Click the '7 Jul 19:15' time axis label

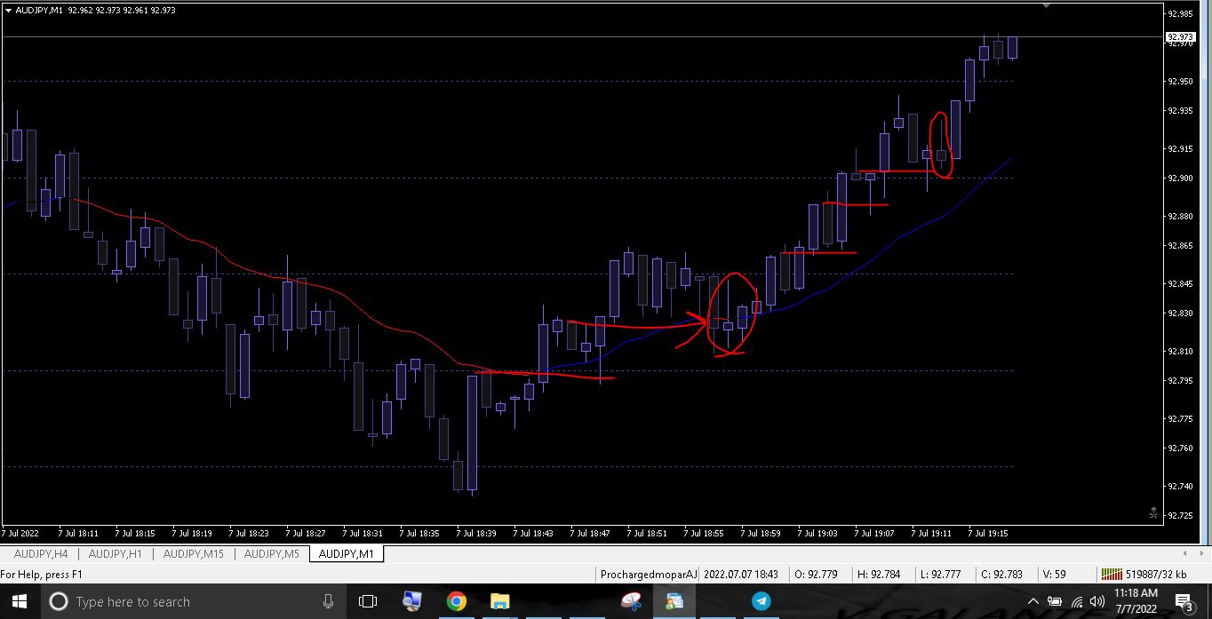click(x=988, y=534)
